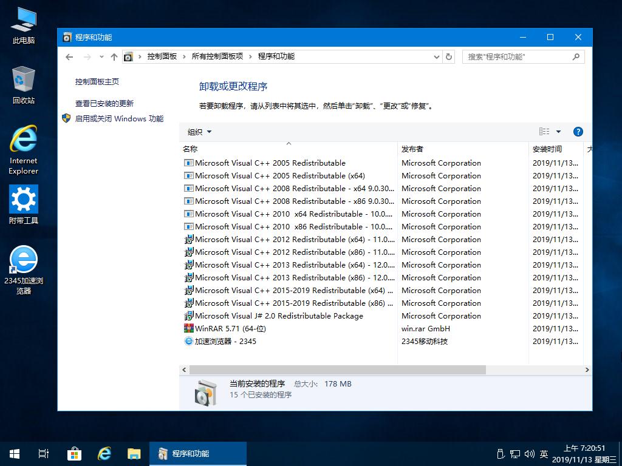Image resolution: width=622 pixels, height=466 pixels.
Task: Open File Explorer from the taskbar
Action: pos(134,454)
